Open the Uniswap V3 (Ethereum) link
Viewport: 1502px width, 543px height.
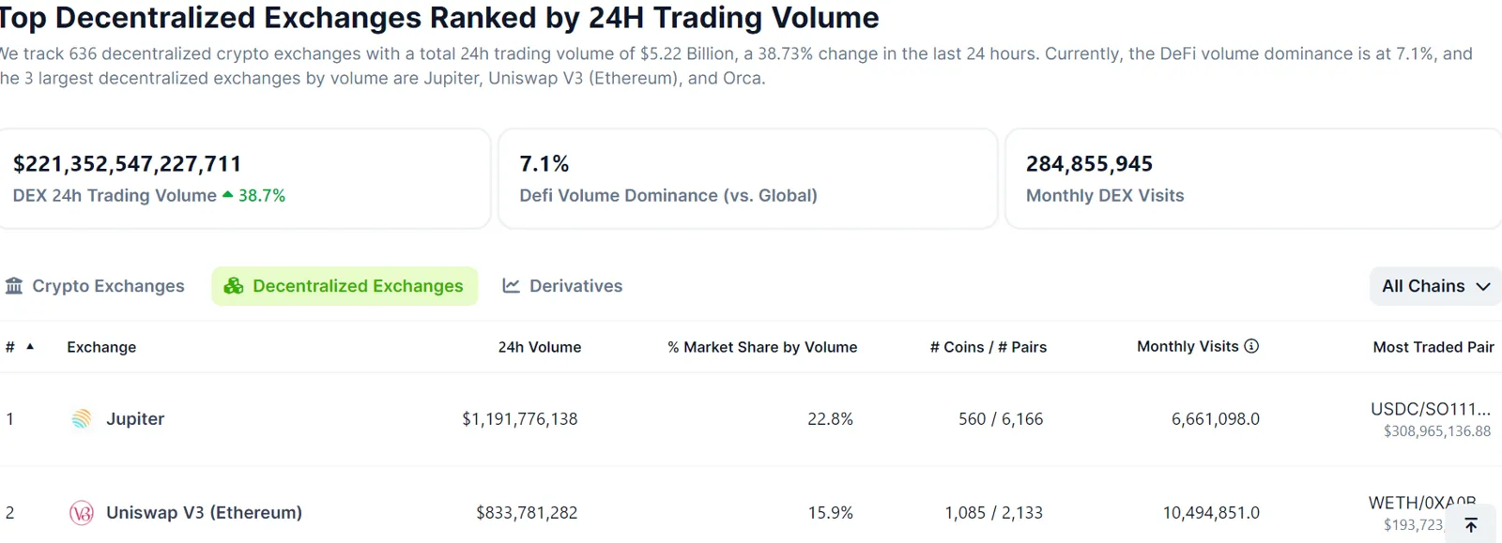click(204, 513)
